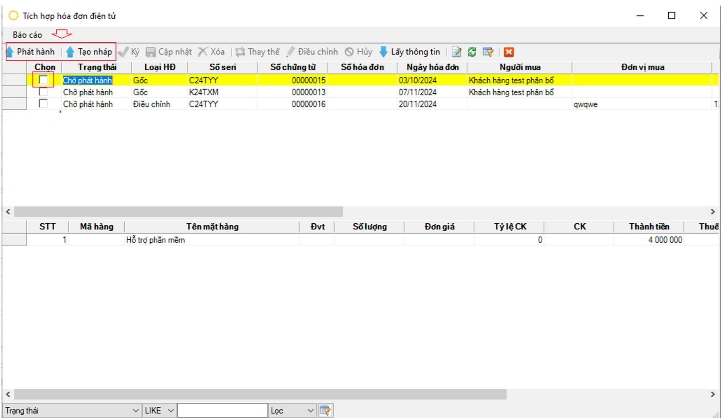Tick checkbox for invoice 00000016
Screen dimensions: 721x420
(43, 104)
